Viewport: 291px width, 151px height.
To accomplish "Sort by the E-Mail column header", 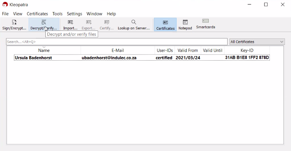I will [118, 50].
